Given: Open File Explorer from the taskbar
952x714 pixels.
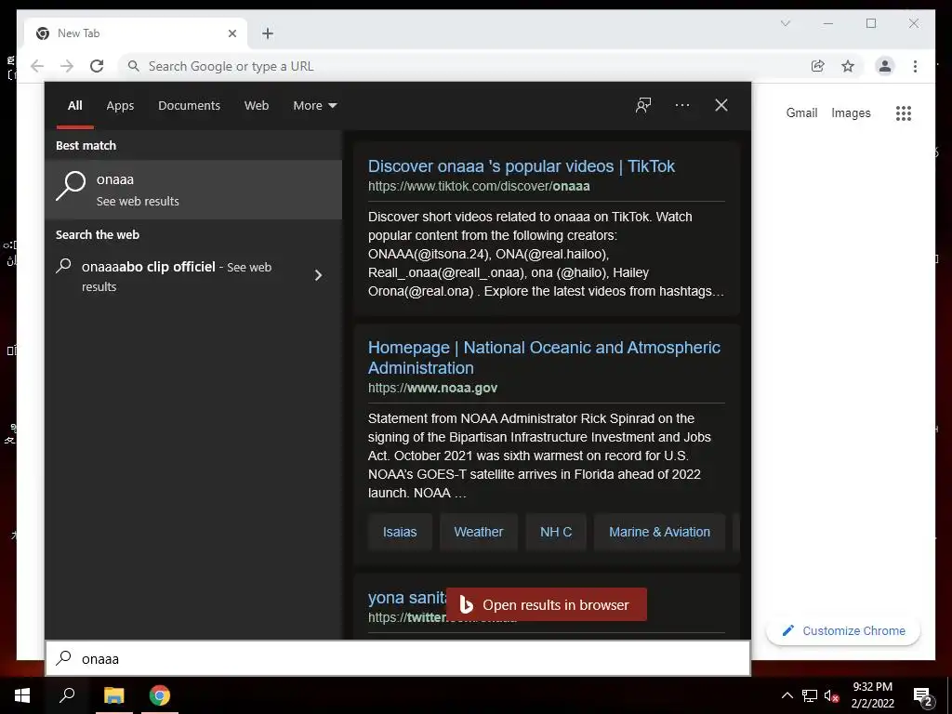Looking at the screenshot, I should click(x=114, y=695).
